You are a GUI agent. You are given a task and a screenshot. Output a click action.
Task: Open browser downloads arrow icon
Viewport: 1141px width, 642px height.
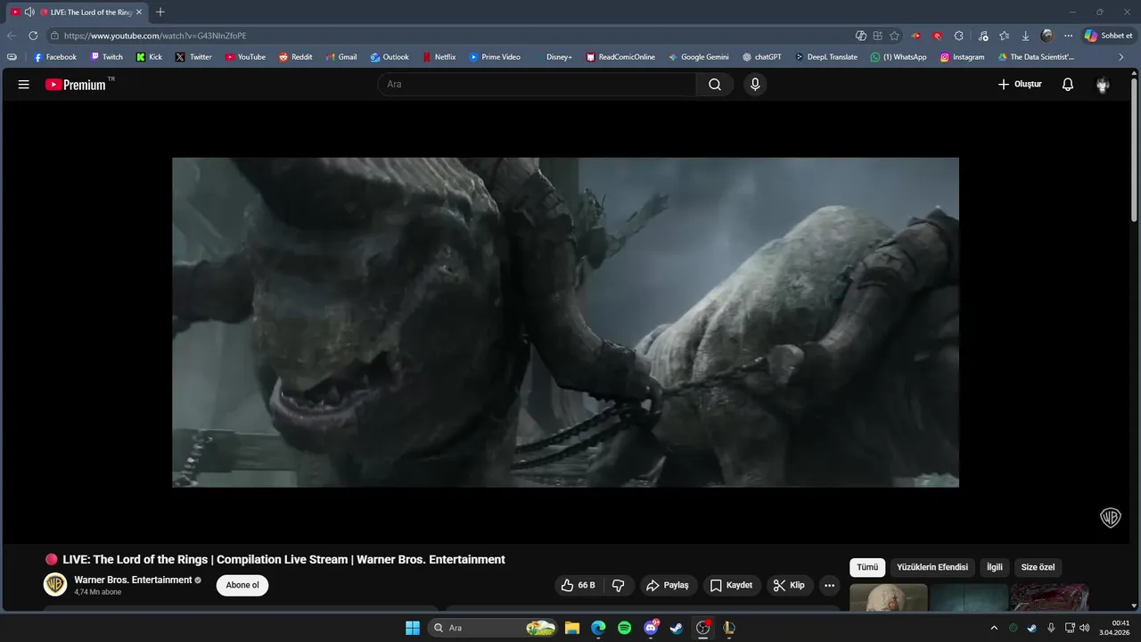(x=1026, y=36)
